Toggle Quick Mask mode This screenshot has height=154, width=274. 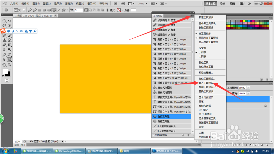click(7, 81)
